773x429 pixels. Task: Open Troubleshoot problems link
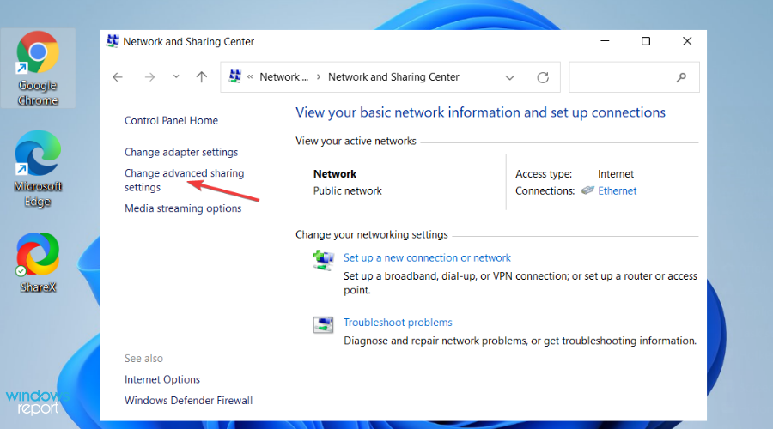coord(398,322)
